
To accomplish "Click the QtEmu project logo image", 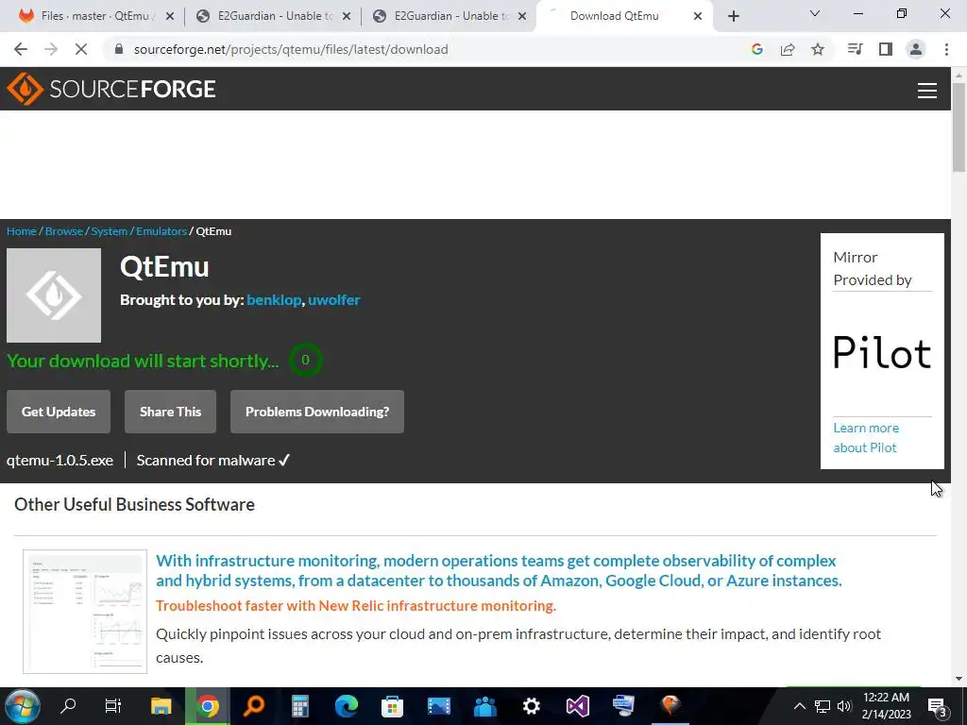I will point(54,295).
